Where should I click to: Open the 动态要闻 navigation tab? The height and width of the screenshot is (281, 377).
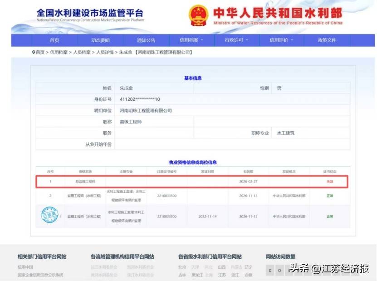click(x=100, y=40)
